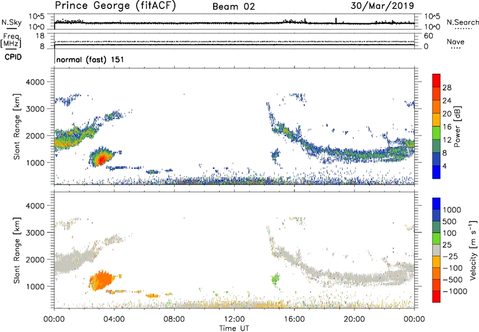Screen dimensions: 479x332
Task: Click the "28" value on the Power scale
Action: tap(447, 87)
